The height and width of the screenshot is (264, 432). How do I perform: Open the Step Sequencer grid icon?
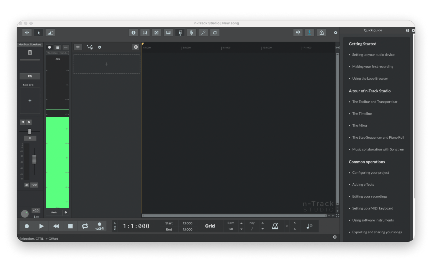click(156, 33)
